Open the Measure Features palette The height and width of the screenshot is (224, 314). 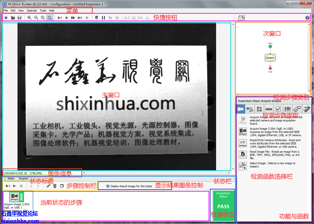(x=269, y=109)
